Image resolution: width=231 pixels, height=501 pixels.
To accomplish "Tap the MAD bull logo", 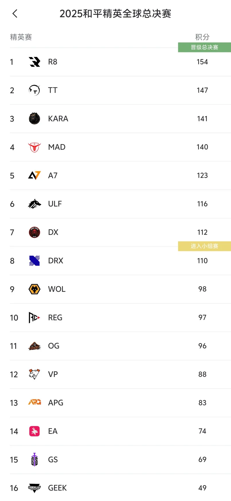I will (x=34, y=147).
